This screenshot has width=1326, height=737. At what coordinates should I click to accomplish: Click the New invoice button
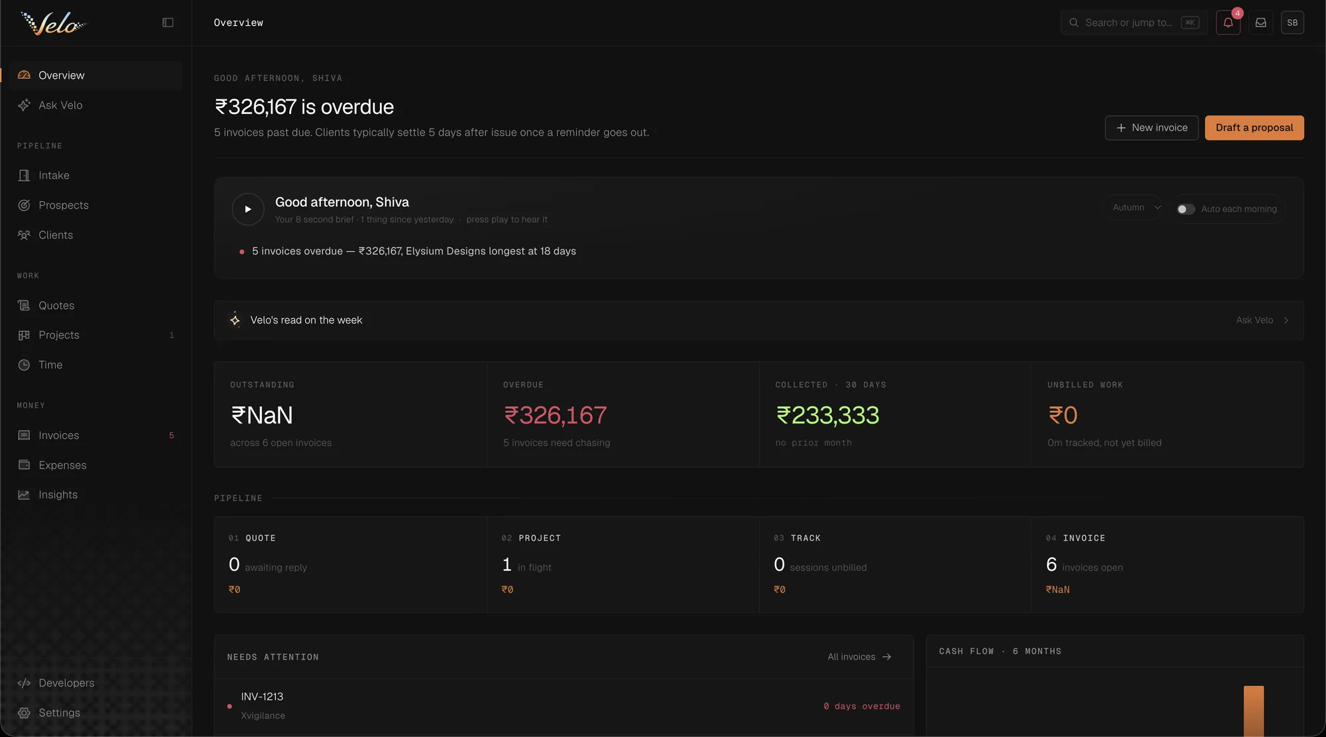pyautogui.click(x=1152, y=128)
